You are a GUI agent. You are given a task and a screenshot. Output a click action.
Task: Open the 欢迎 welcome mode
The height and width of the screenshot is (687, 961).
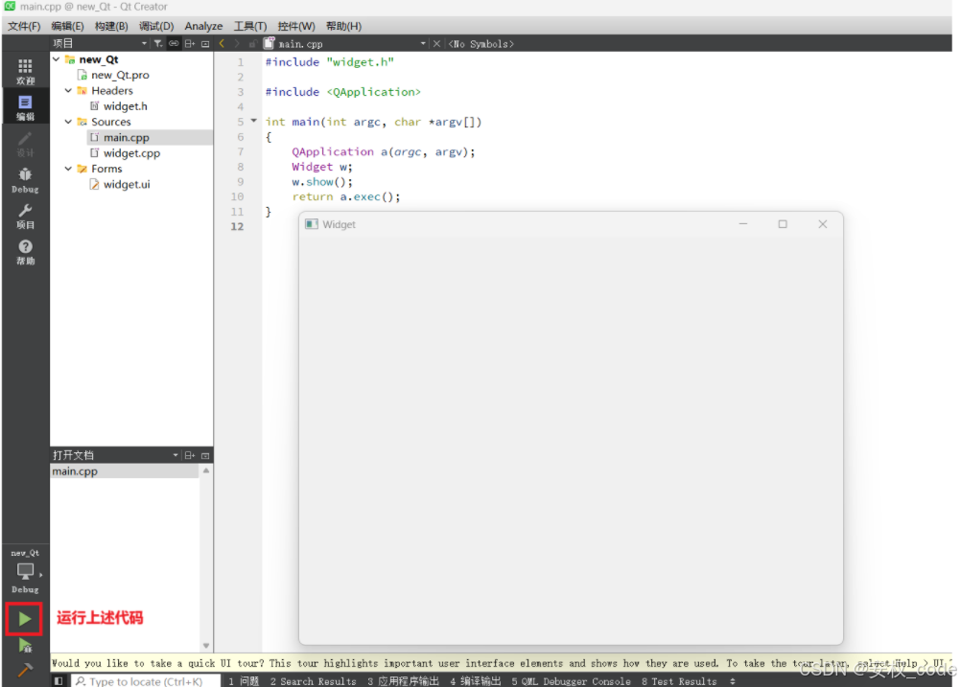click(x=25, y=71)
